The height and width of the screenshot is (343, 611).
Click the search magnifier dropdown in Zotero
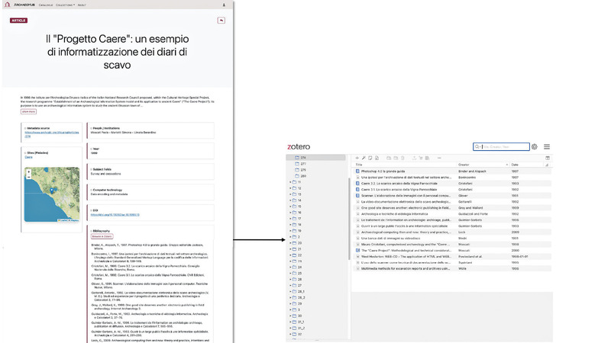(478, 146)
